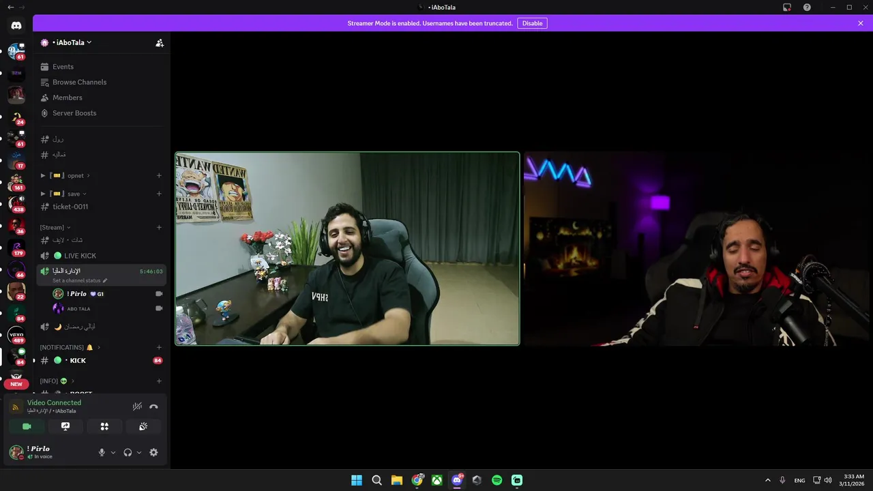
Task: Click the !Pirlo user avatar
Action: point(16,452)
